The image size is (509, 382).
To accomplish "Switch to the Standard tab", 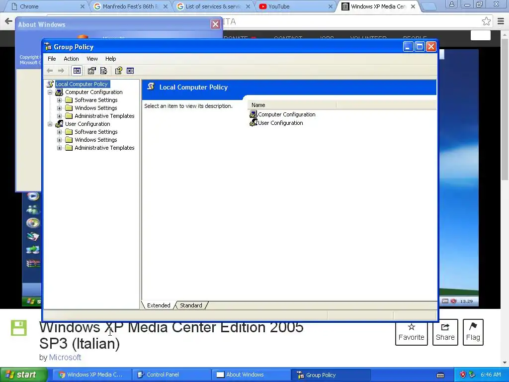I will pyautogui.click(x=191, y=305).
